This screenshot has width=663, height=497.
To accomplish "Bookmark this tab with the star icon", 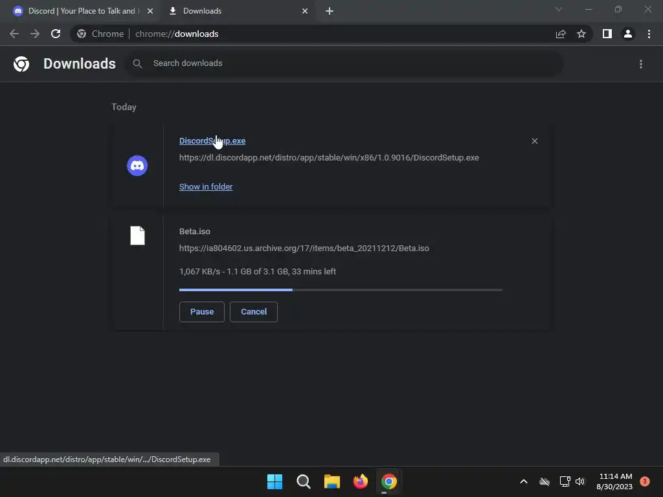I will (581, 34).
